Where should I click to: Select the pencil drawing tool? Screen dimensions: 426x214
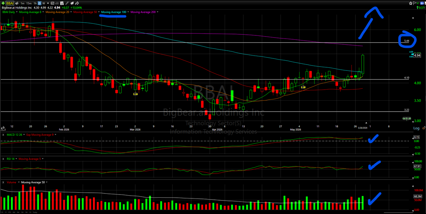(x=67, y=3)
